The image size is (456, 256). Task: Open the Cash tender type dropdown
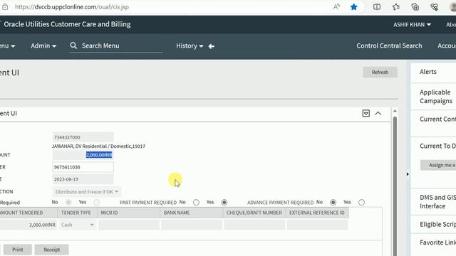click(x=78, y=225)
